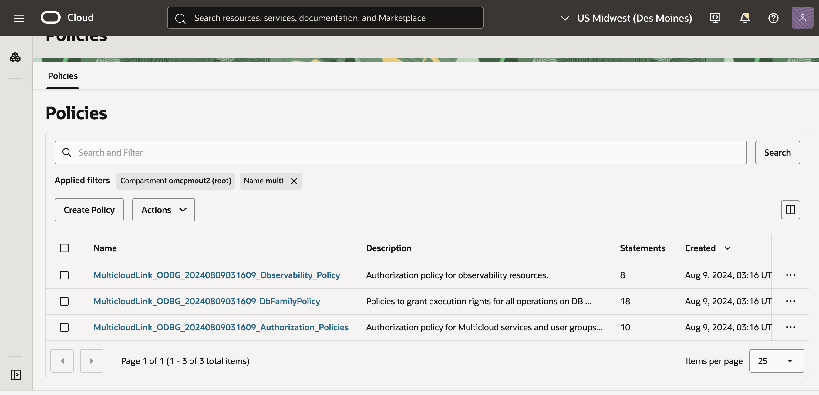
Task: Open the notifications bell
Action: pos(745,18)
